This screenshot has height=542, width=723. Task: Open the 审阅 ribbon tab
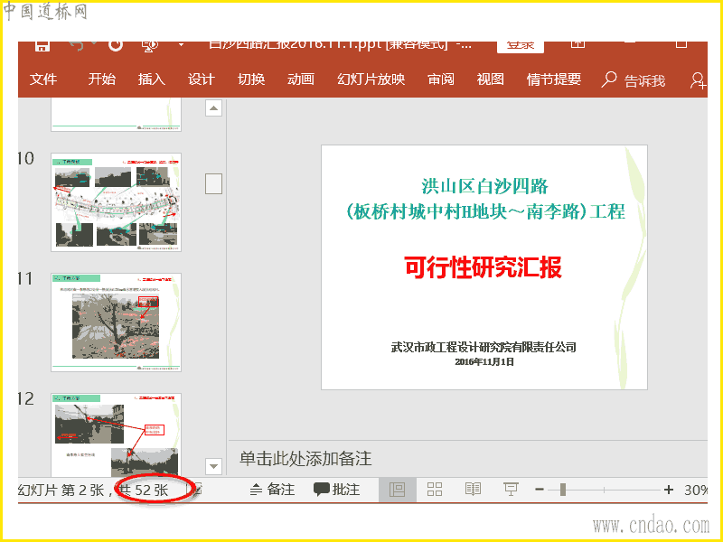pyautogui.click(x=441, y=79)
